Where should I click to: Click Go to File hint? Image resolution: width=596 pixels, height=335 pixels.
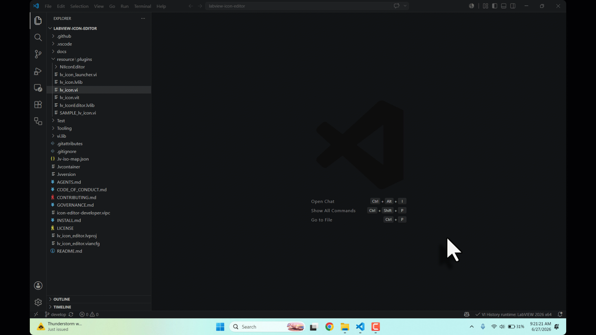tap(322, 220)
